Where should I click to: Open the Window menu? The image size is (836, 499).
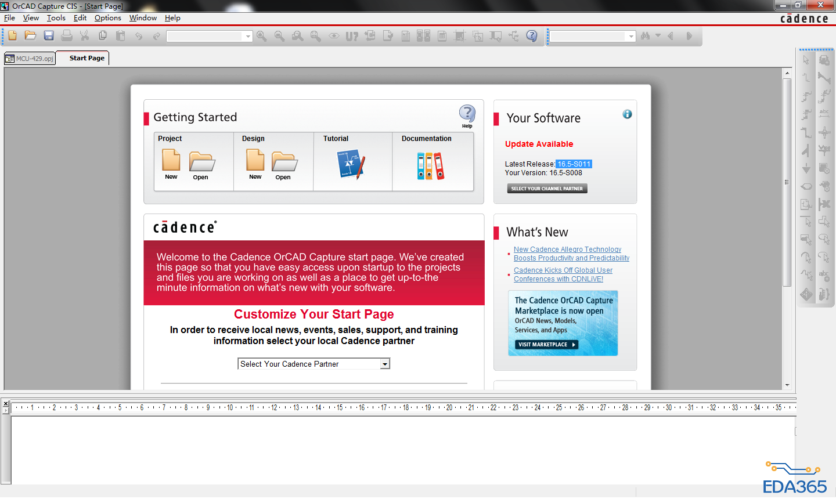tap(143, 18)
